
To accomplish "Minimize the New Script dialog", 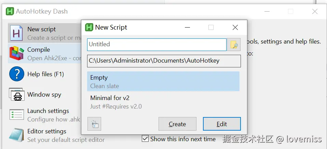I will tap(187, 27).
